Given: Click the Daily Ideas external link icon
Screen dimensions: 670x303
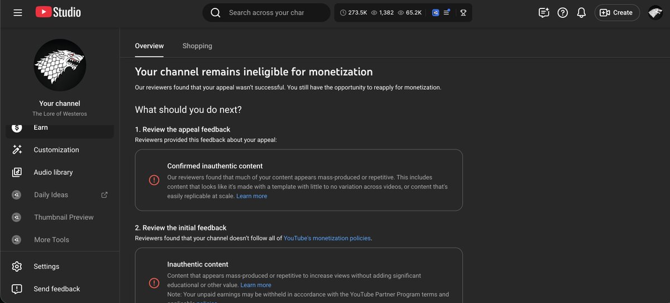Looking at the screenshot, I should (x=104, y=195).
